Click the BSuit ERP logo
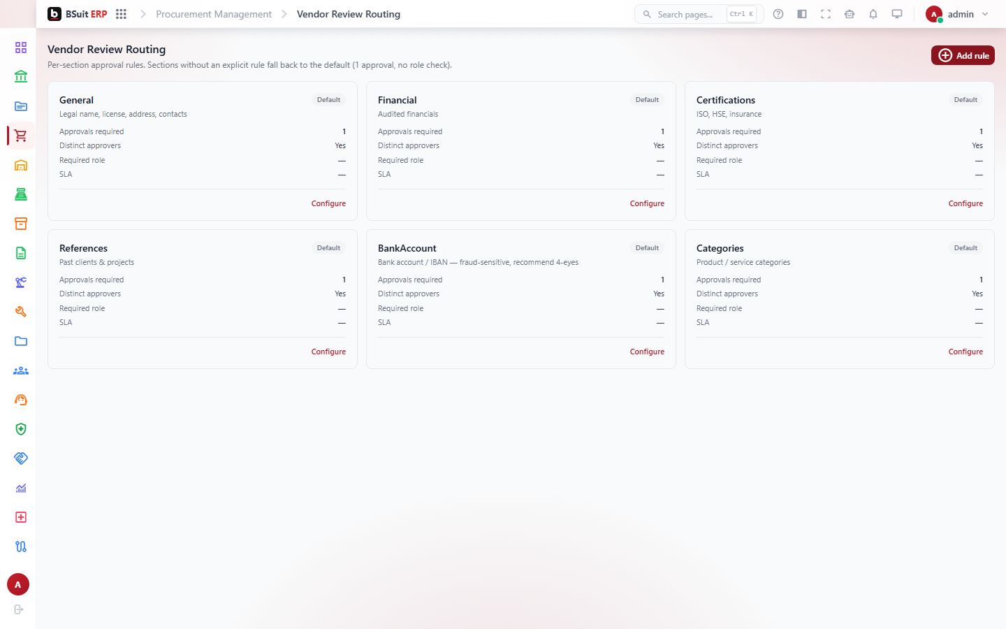Viewport: 1006px width, 629px height. 78,14
